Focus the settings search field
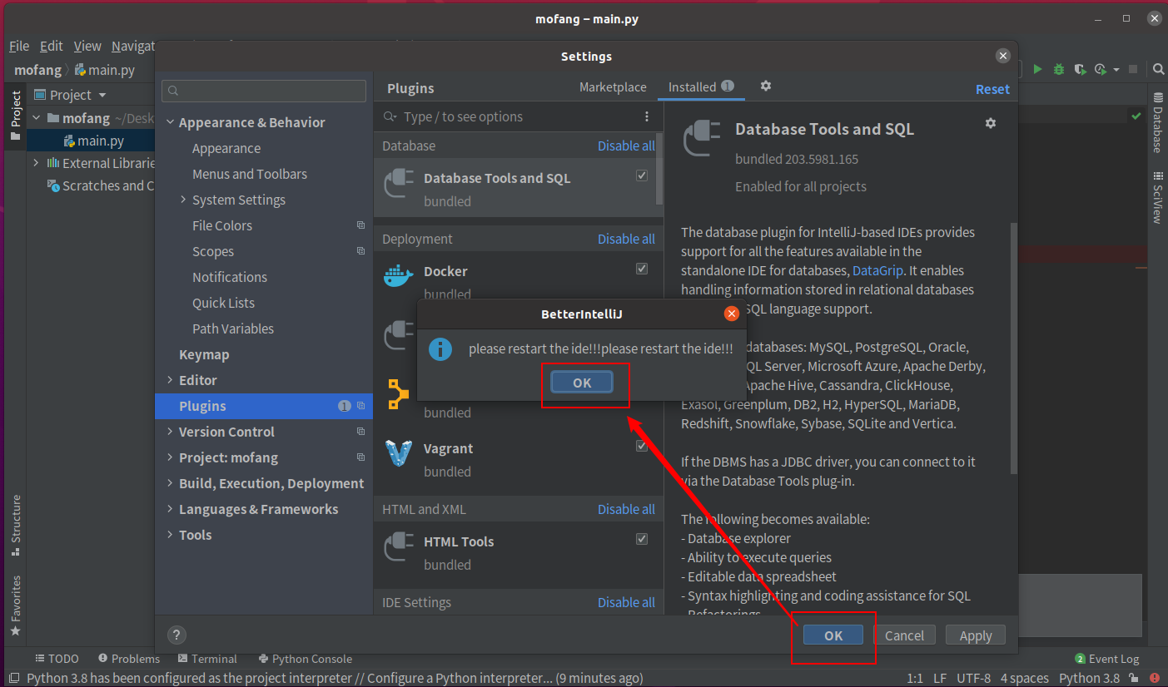 tap(264, 91)
